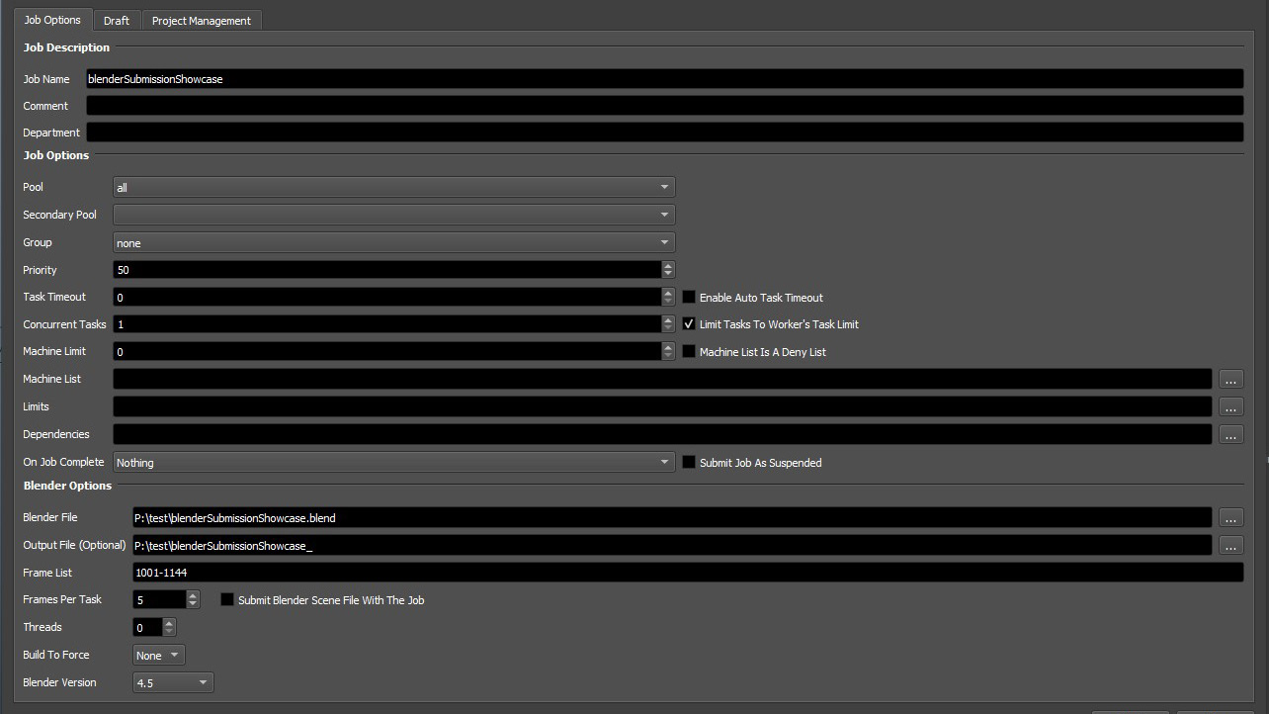
Task: Click the Threads value field
Action: (147, 627)
